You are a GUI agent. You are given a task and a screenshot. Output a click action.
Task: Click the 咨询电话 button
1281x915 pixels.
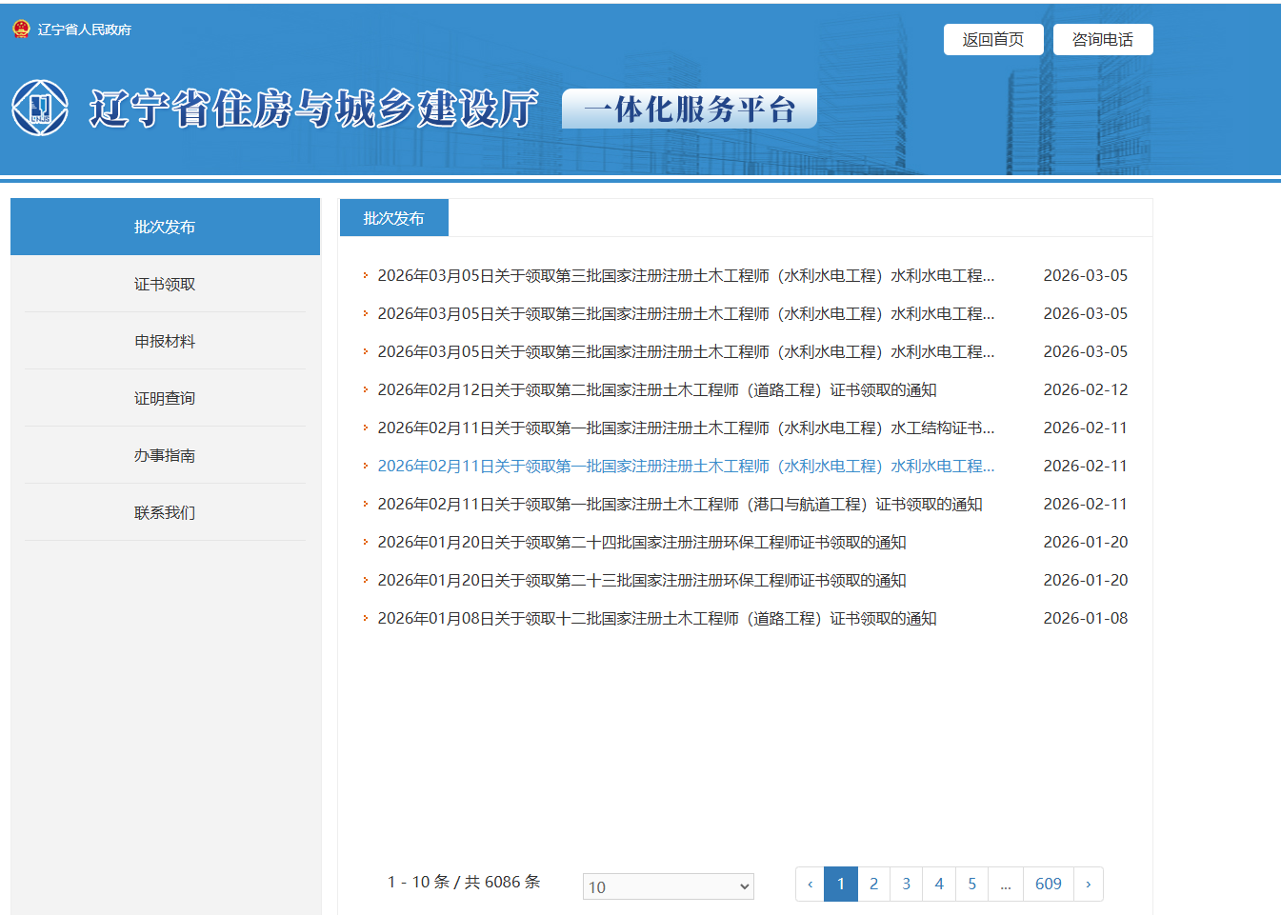pyautogui.click(x=1102, y=39)
